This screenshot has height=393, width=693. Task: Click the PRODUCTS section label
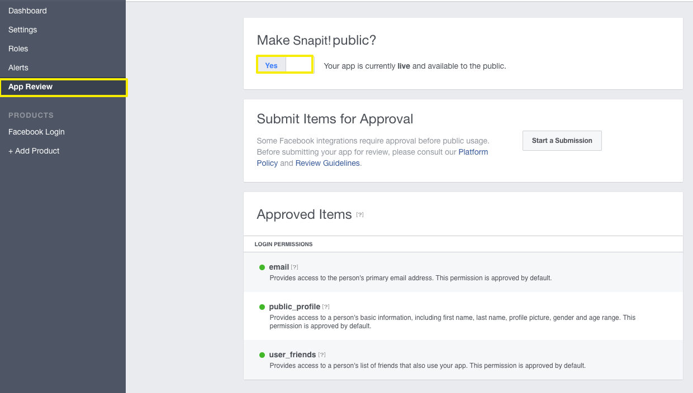point(31,115)
